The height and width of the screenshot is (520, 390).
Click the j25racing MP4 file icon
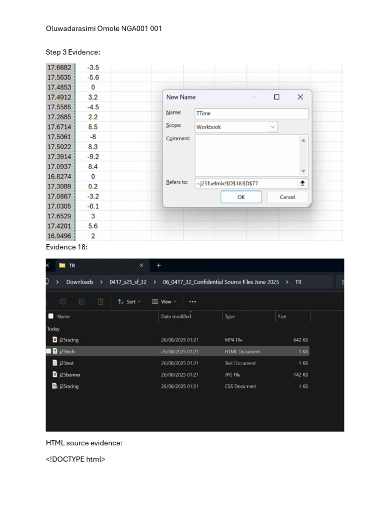pos(55,340)
